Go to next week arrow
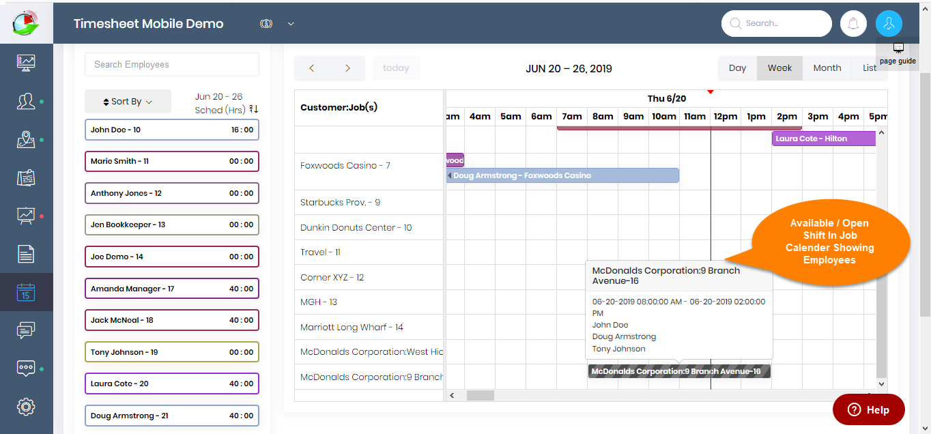This screenshot has width=931, height=434. pyautogui.click(x=347, y=68)
